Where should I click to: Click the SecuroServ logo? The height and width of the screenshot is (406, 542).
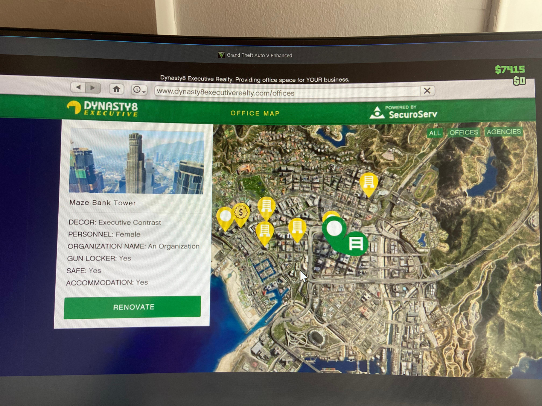click(x=403, y=112)
